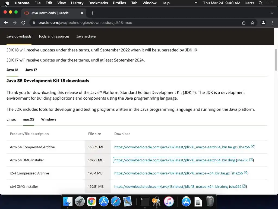The width and height of the screenshot is (278, 209).
Task: Open the Apple menu
Action: point(7,3)
